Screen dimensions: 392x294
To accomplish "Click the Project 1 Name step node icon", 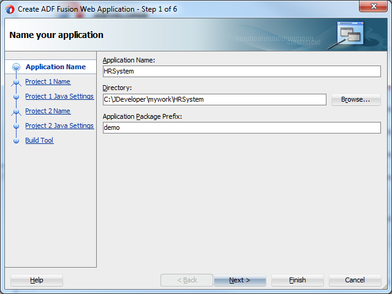I will [17, 82].
